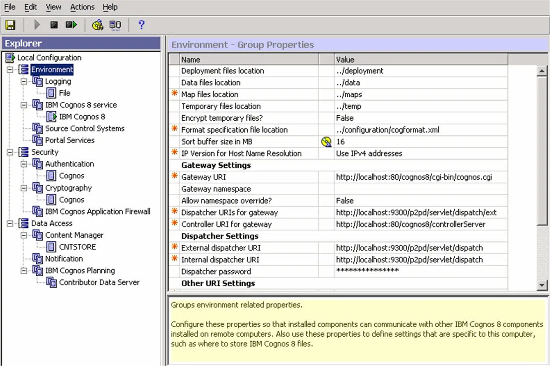The image size is (550, 366).
Task: Collapse the Authentication tree node
Action: point(23,164)
